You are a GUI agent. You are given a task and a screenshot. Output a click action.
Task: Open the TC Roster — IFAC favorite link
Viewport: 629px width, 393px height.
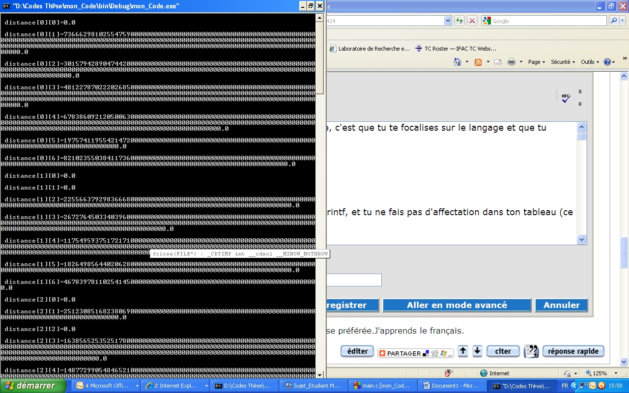[x=456, y=49]
